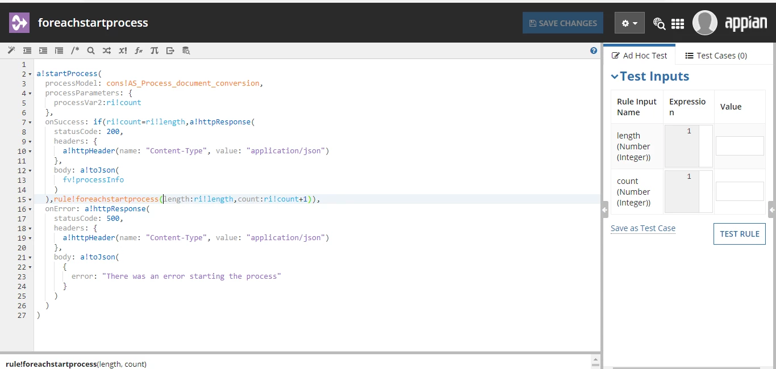
Task: Open the settings gear dropdown
Action: coord(629,23)
